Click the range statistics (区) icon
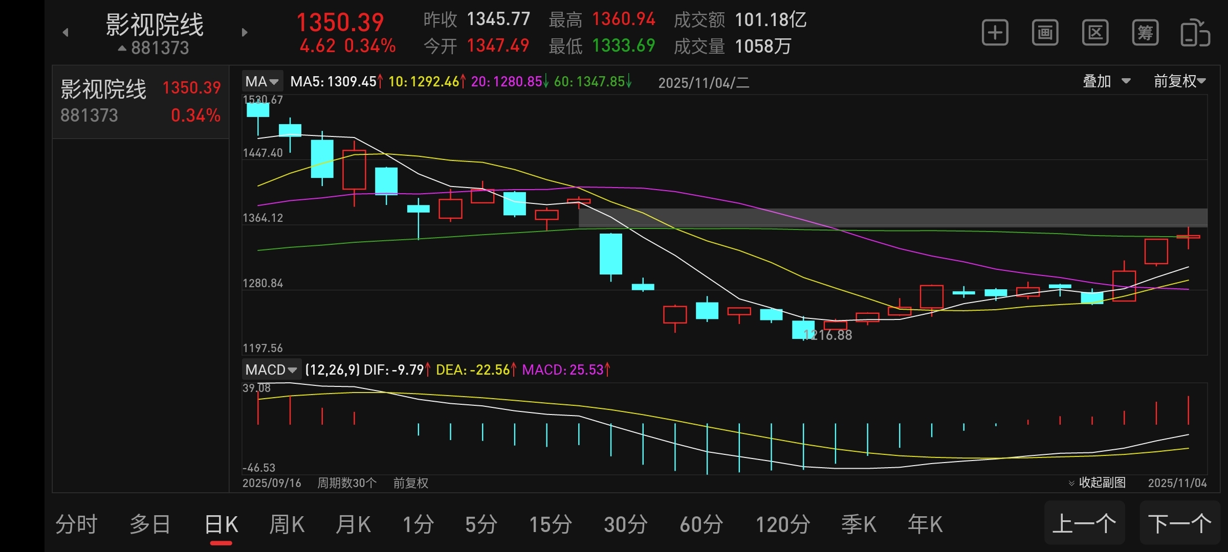 tap(1095, 33)
